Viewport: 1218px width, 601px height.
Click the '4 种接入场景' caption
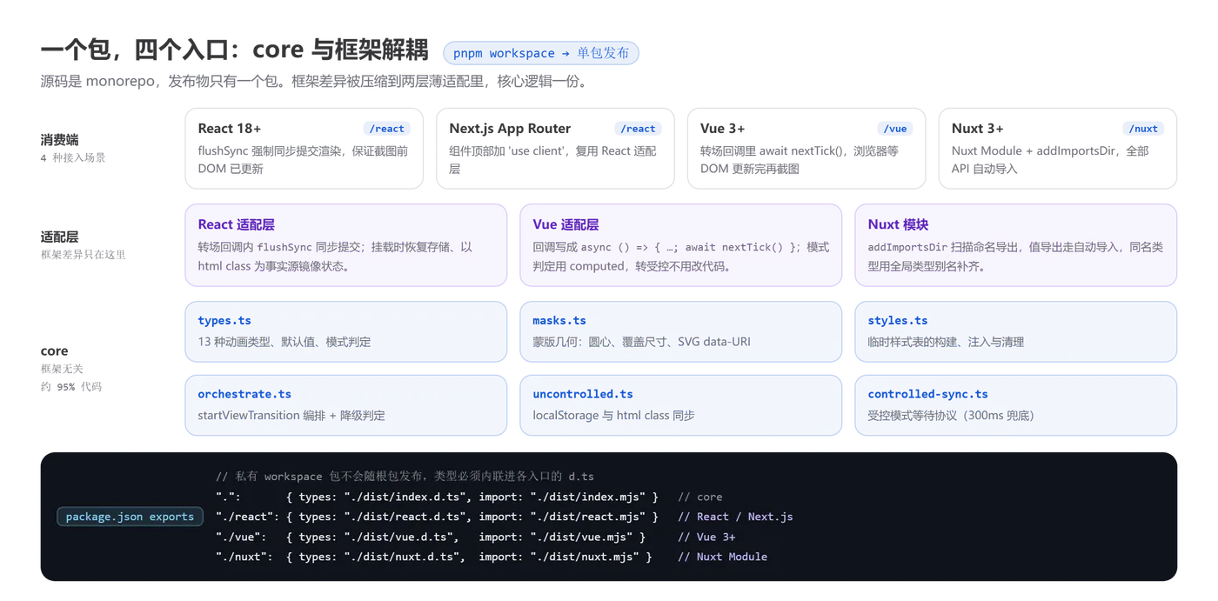(73, 158)
